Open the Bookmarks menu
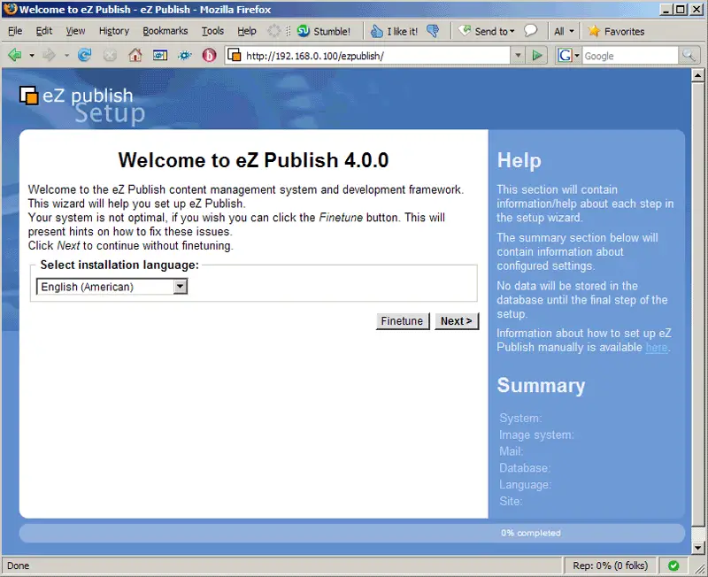The width and height of the screenshot is (708, 577). [x=165, y=31]
